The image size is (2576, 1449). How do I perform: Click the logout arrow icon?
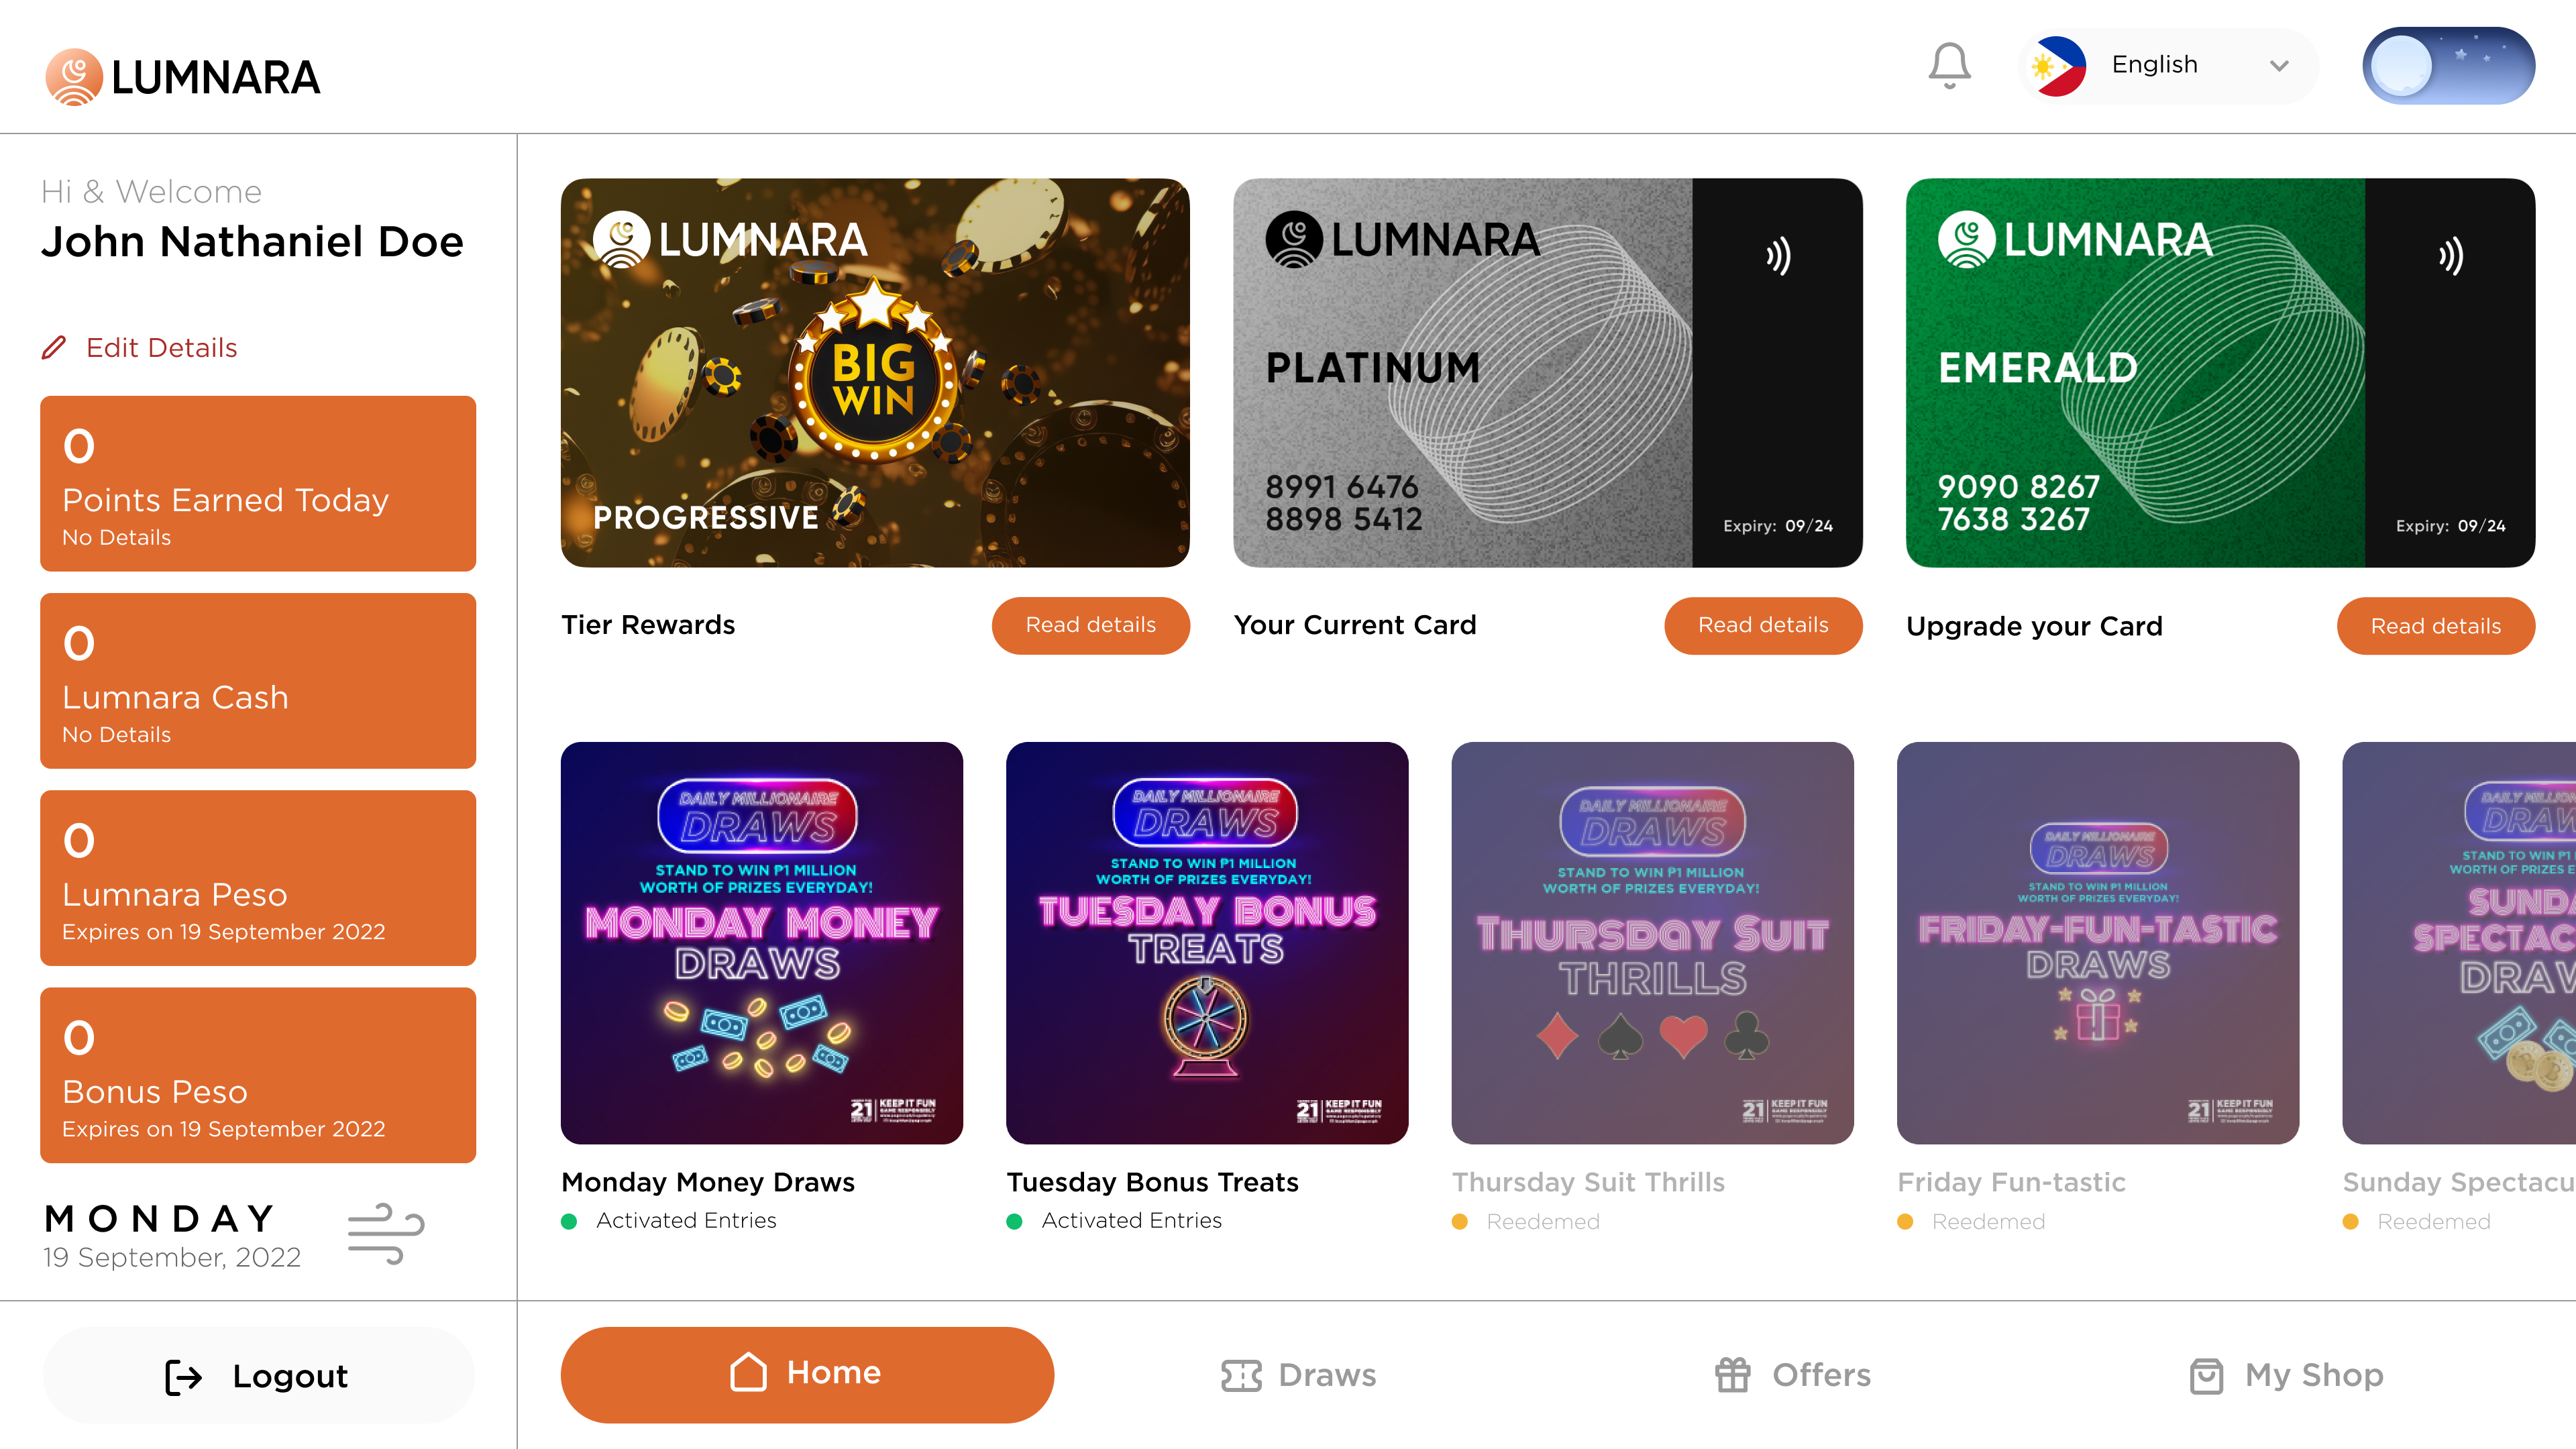[183, 1376]
